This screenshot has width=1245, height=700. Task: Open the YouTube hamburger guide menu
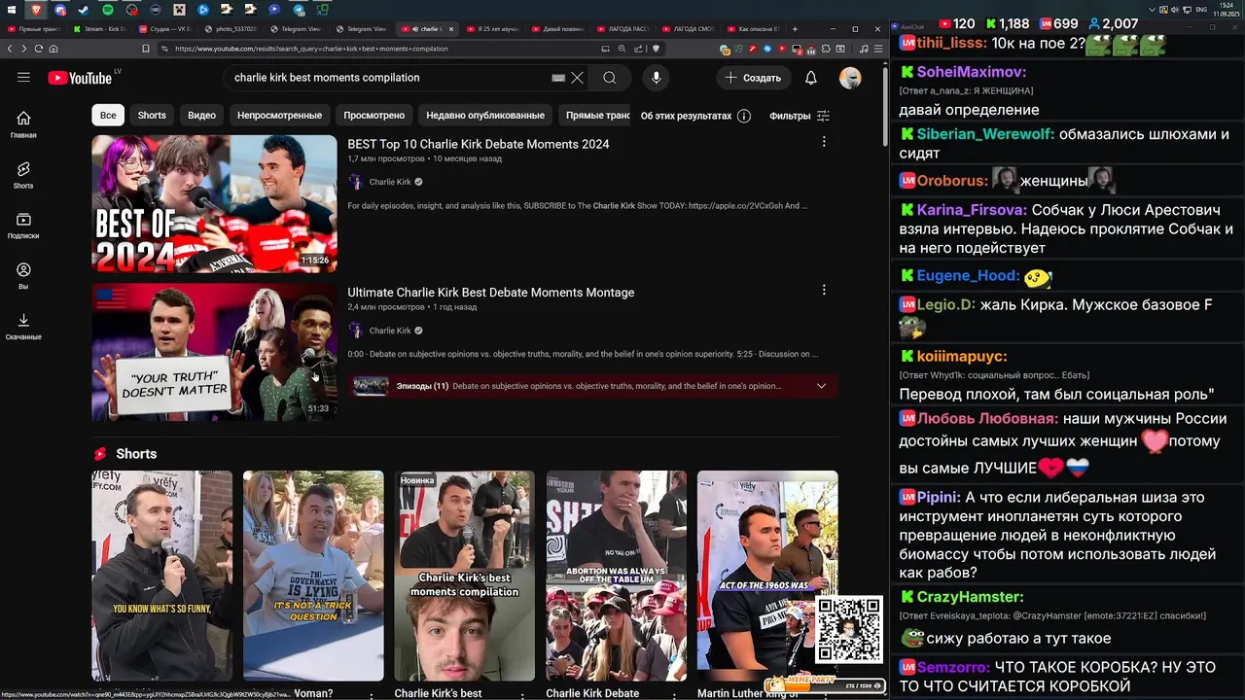click(x=23, y=78)
